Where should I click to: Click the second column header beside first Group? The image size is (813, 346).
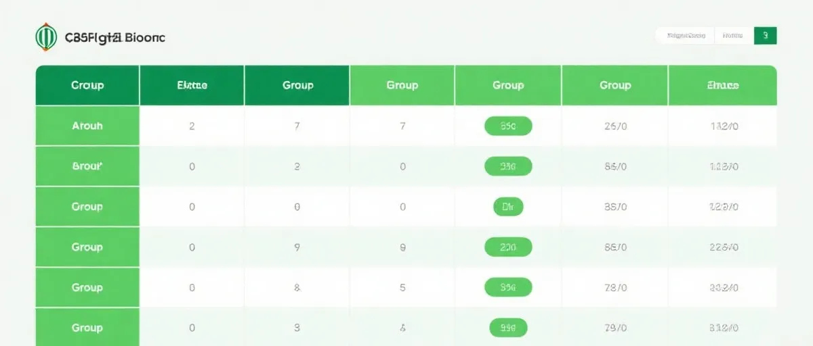pos(192,85)
